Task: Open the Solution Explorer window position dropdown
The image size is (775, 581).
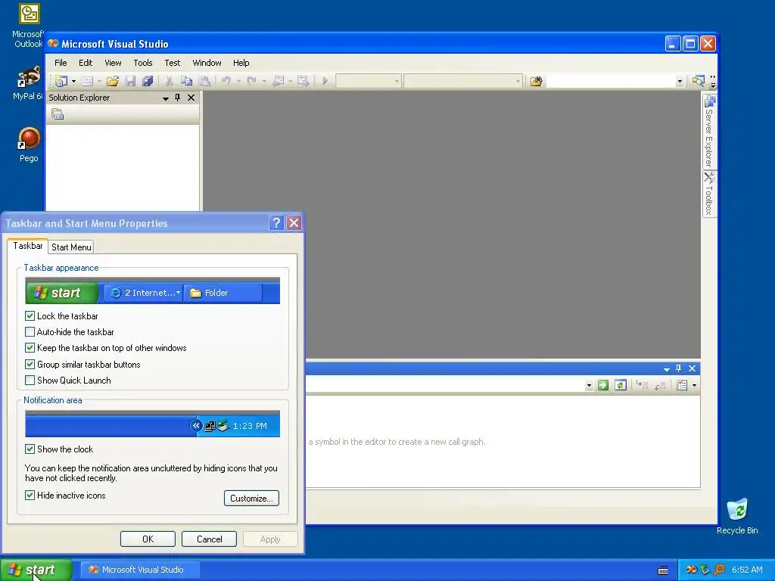Action: pyautogui.click(x=166, y=98)
